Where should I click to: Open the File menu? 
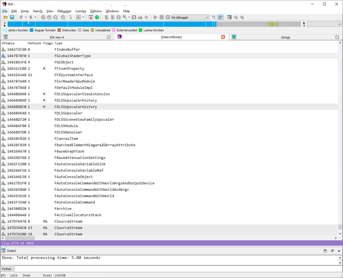click(x=5, y=11)
